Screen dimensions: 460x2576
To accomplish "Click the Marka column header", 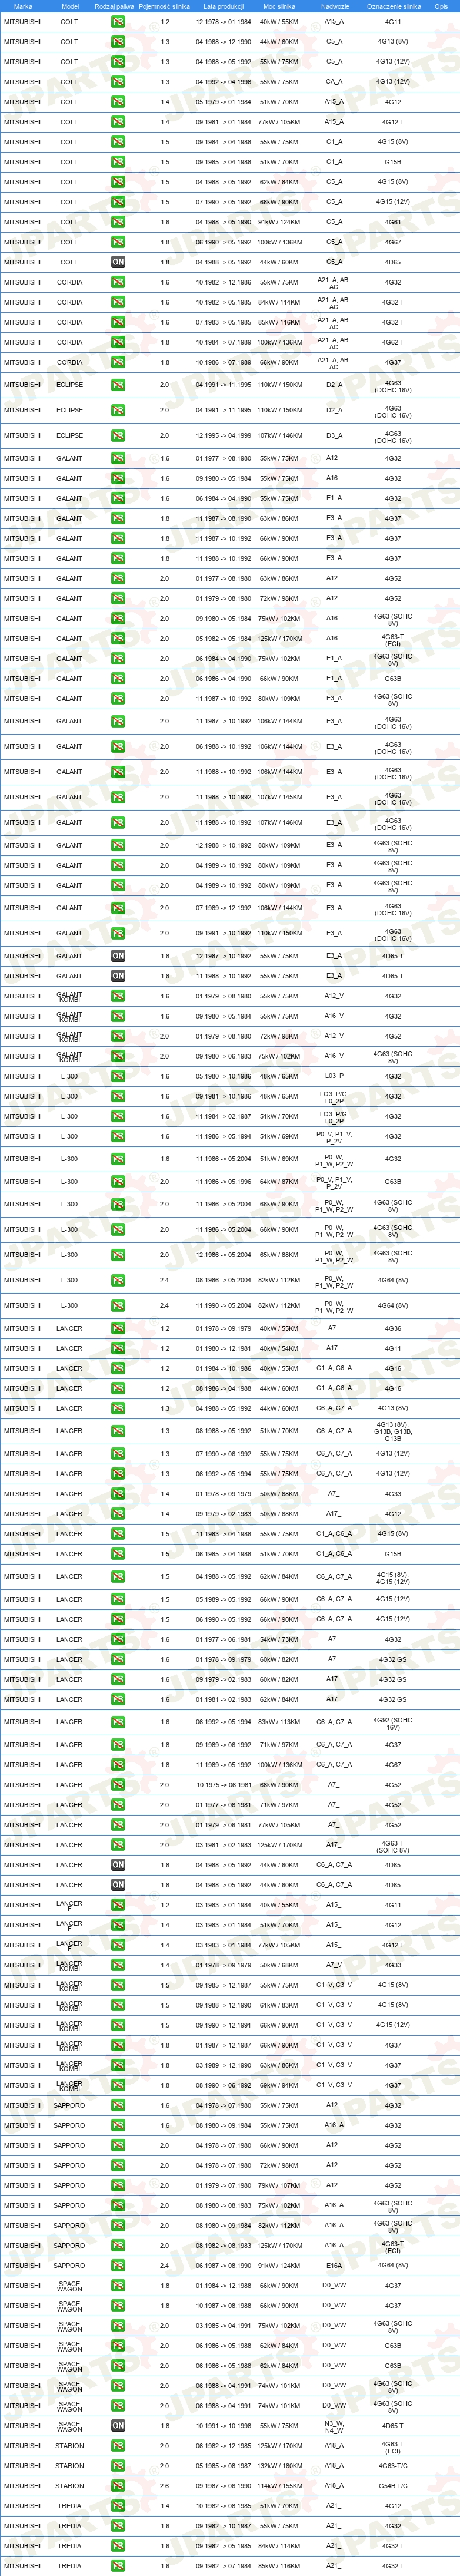I will 23,6.
